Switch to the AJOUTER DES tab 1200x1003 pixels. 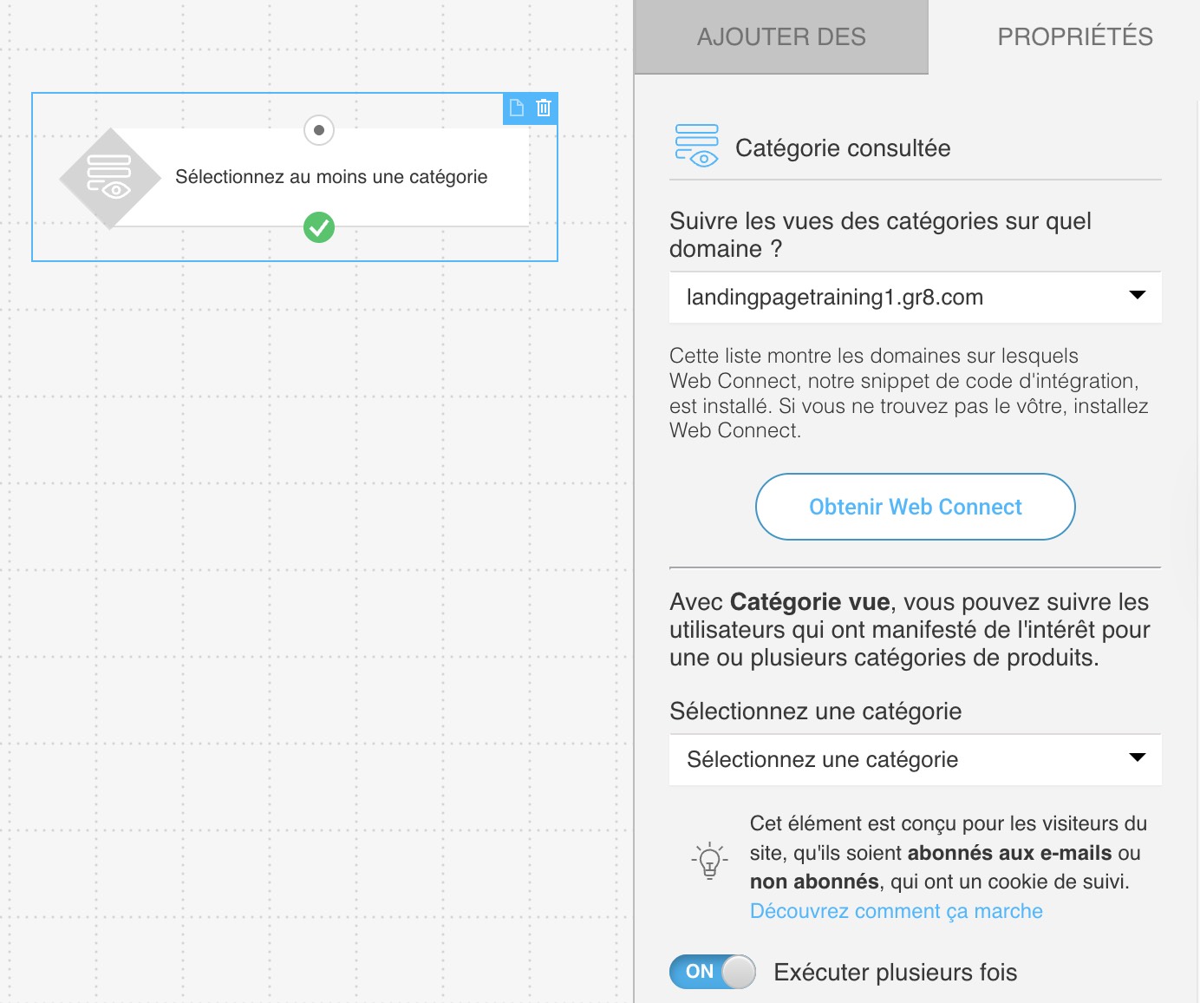click(781, 37)
